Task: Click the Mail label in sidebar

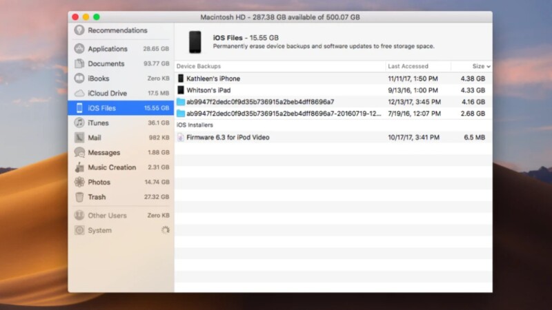Action: [95, 137]
